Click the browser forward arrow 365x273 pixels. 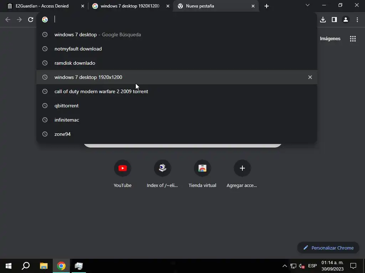coord(19,20)
